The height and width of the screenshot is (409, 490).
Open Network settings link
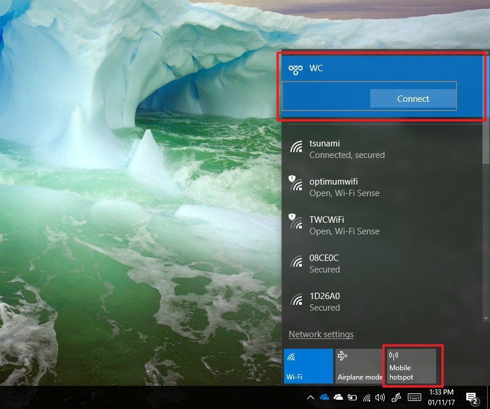click(321, 334)
